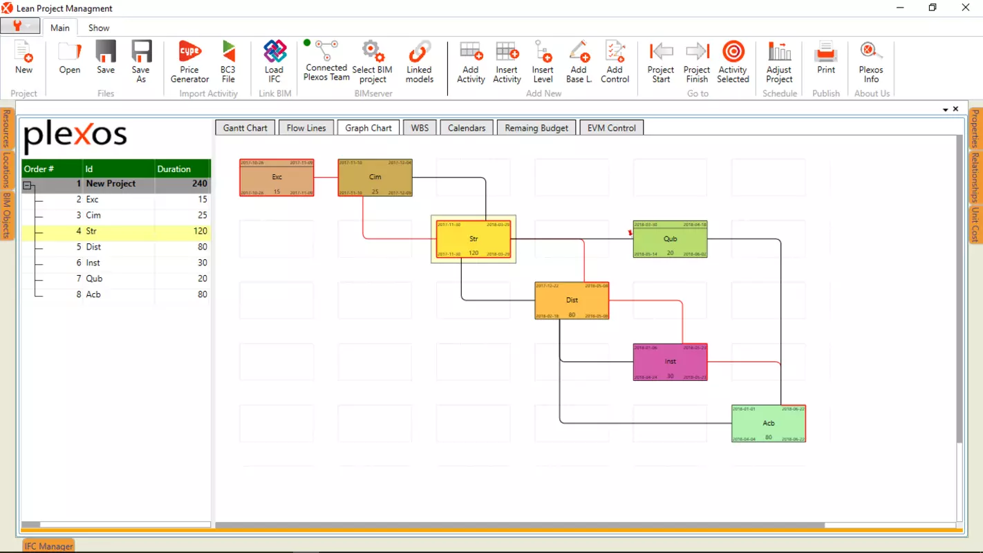Click the Order # column header
The height and width of the screenshot is (553, 983).
point(53,169)
